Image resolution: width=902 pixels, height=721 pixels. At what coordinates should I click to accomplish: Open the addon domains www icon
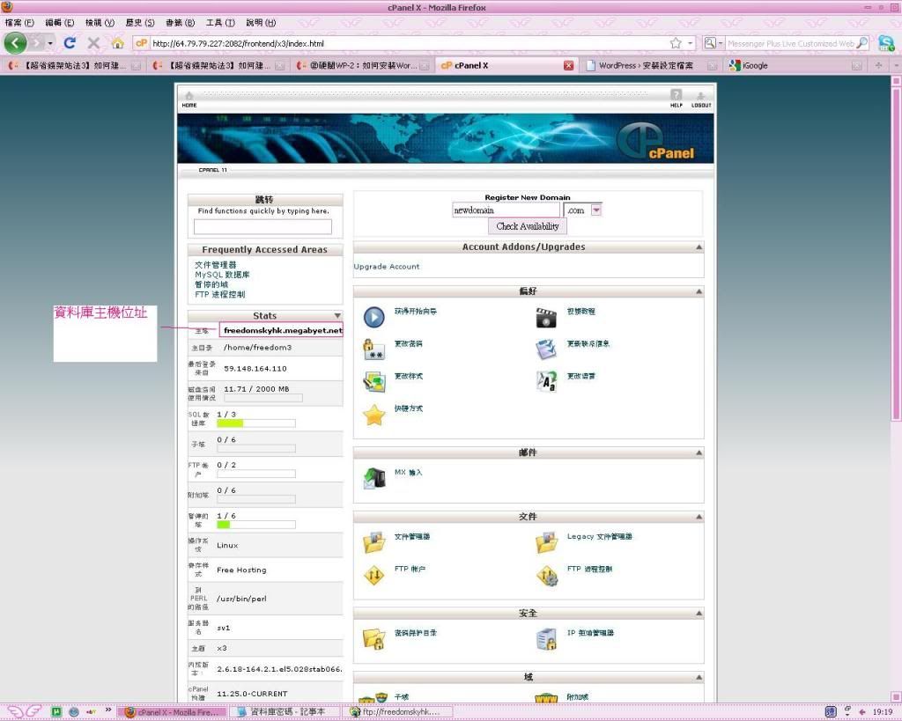coord(546,698)
